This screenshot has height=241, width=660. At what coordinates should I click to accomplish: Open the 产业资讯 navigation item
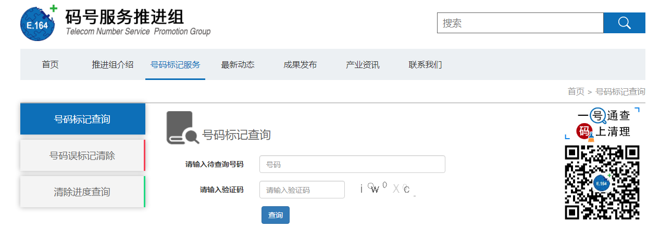(363, 65)
